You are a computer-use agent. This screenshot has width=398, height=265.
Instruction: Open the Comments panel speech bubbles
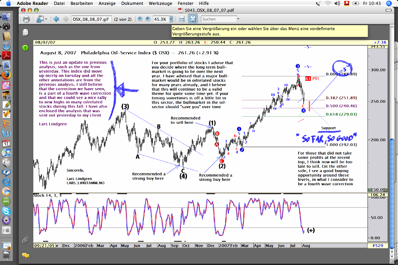click(x=25, y=255)
